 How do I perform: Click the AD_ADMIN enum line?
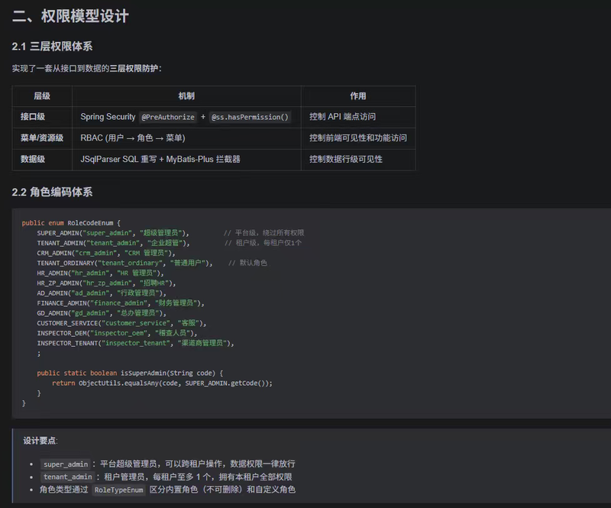(102, 293)
